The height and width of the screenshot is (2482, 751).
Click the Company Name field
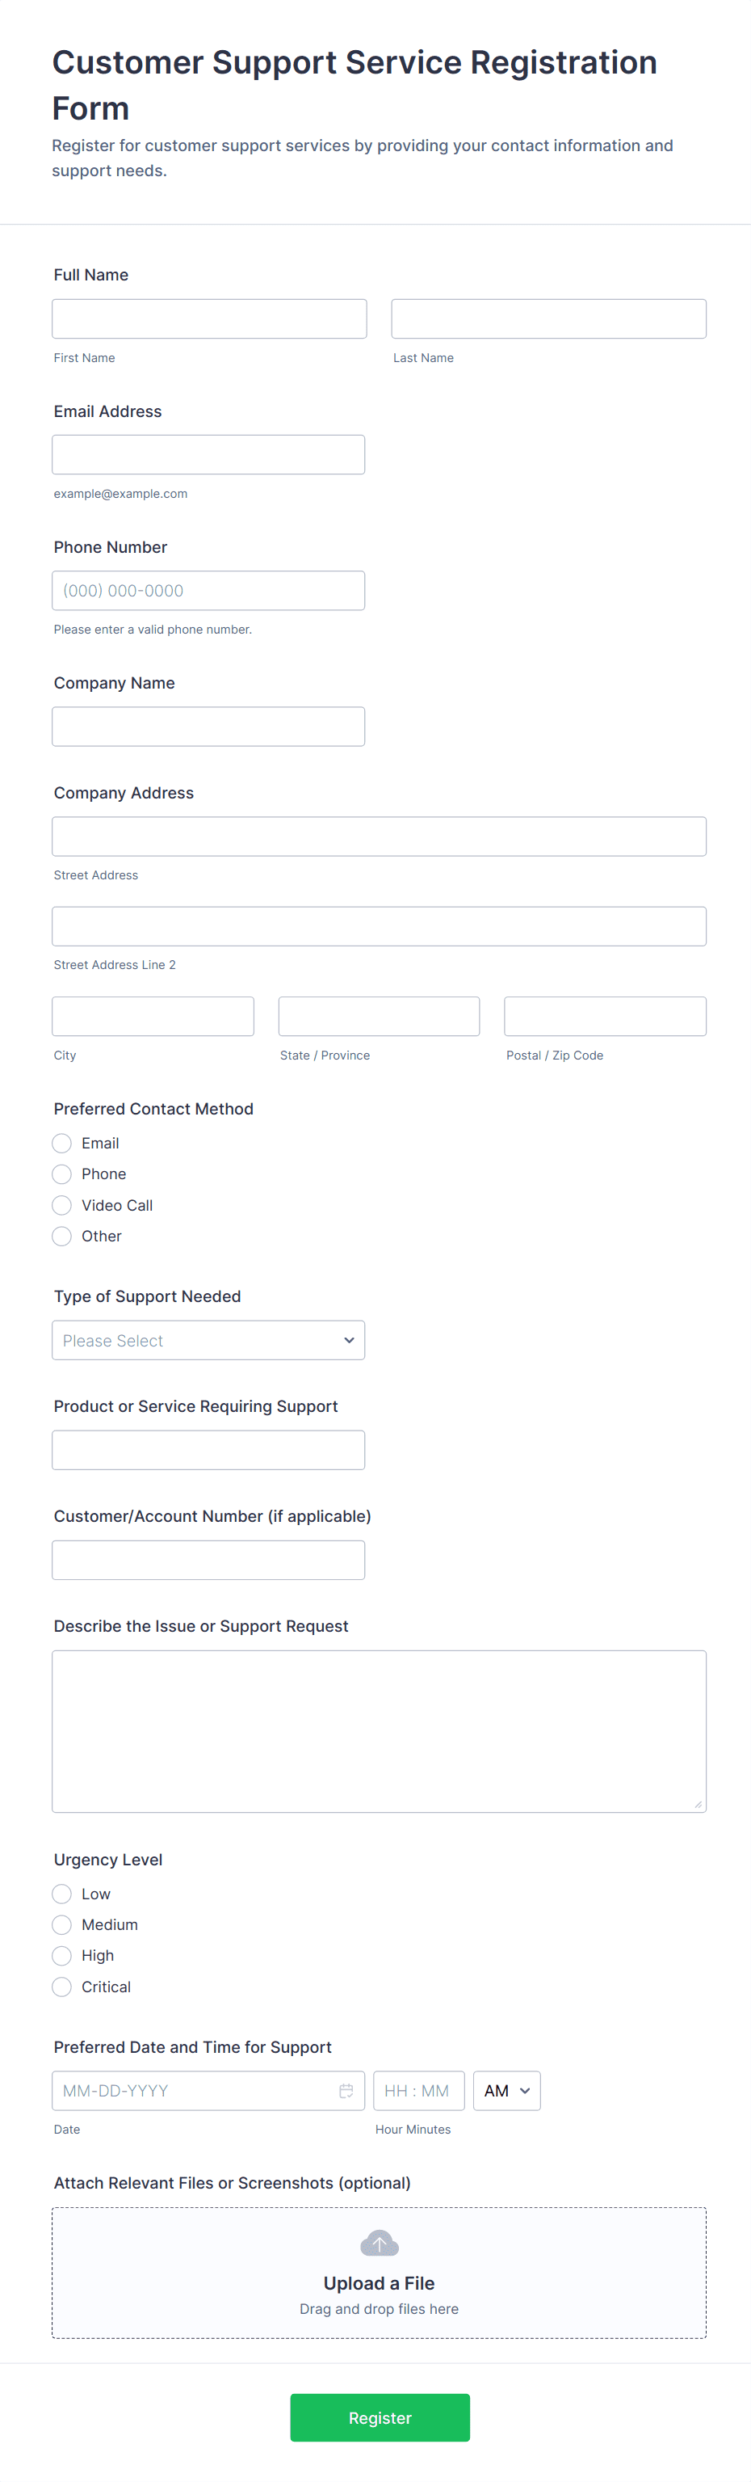[208, 726]
